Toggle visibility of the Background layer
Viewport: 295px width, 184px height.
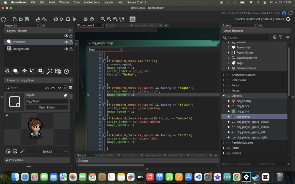coord(66,49)
